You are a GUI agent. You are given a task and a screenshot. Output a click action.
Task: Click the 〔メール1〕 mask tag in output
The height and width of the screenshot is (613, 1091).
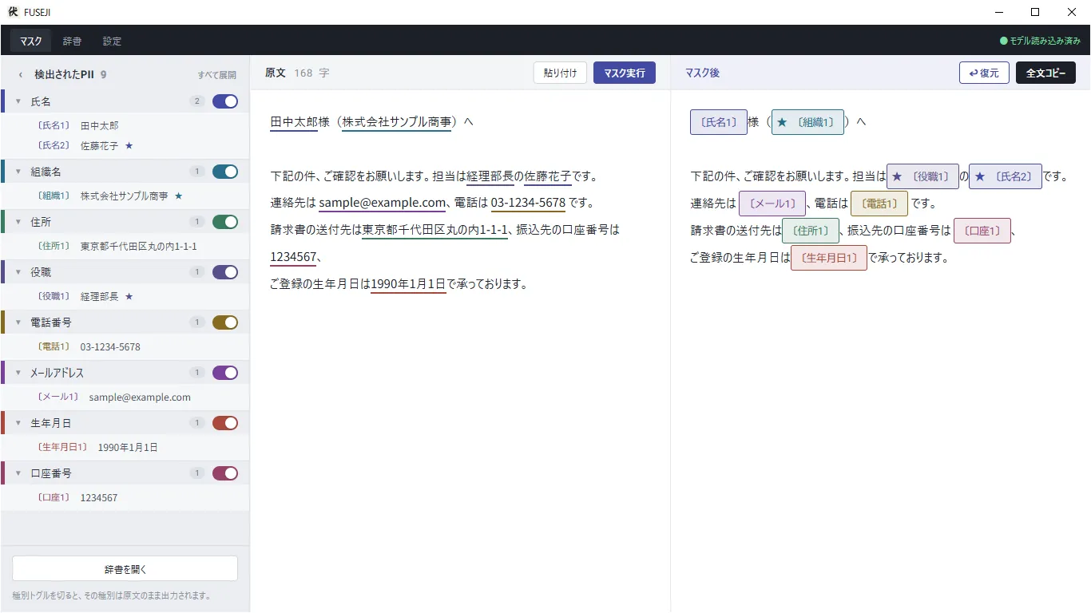(772, 204)
